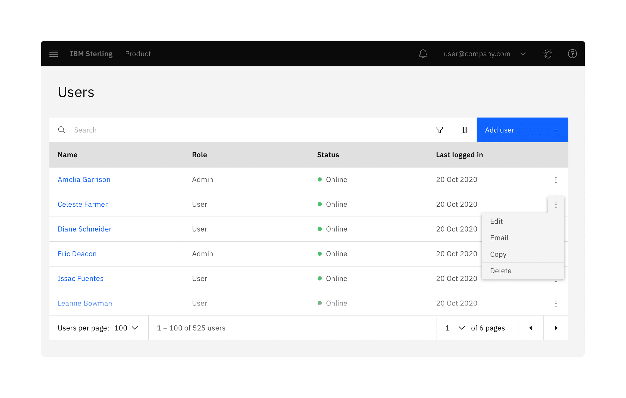Viewport: 626px width, 398px height.
Task: Open the navigation hamburger menu
Action: (x=53, y=54)
